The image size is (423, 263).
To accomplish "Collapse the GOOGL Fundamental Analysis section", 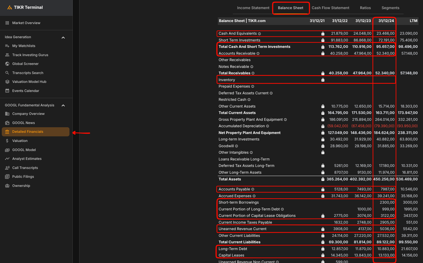I will point(63,105).
